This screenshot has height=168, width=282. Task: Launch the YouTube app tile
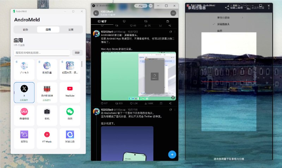coord(70,92)
